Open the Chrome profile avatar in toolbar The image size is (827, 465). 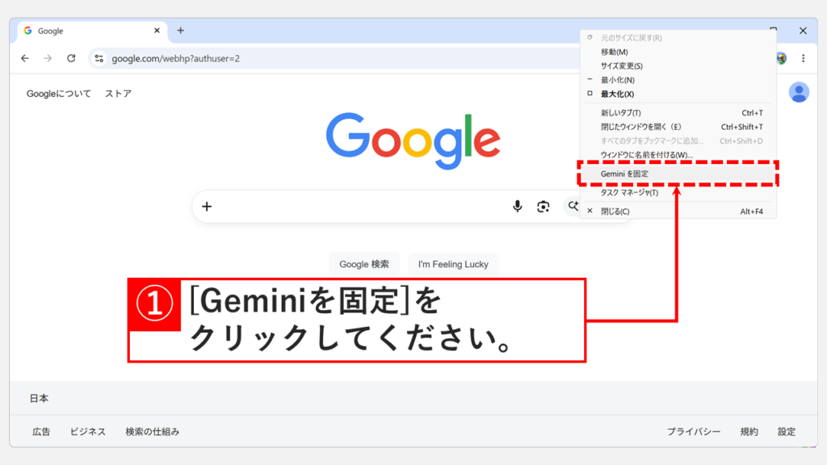[782, 58]
